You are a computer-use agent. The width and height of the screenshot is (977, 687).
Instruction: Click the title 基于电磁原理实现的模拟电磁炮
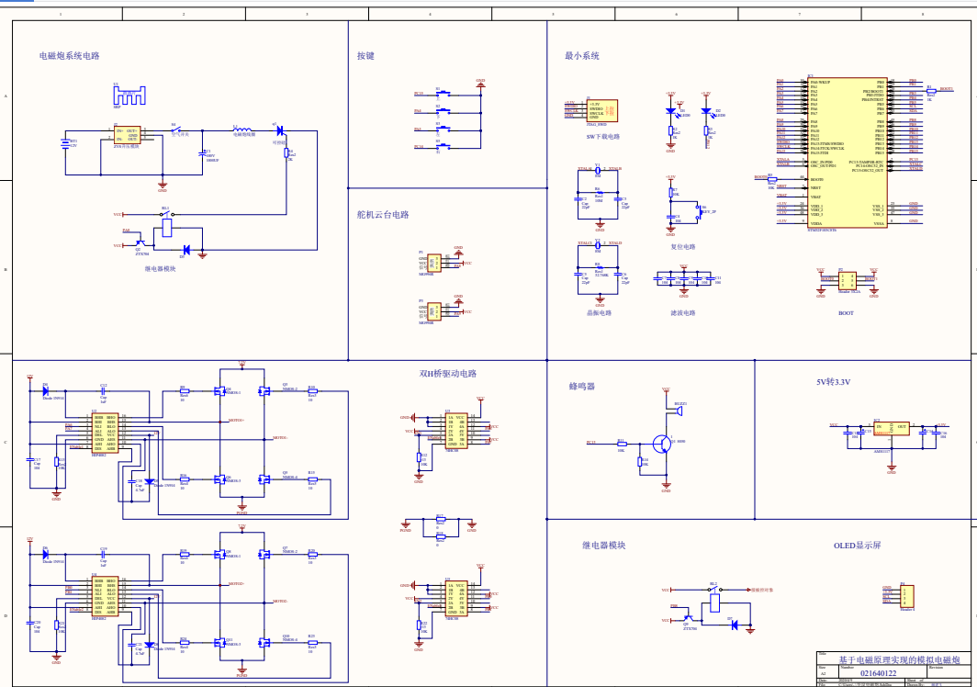[x=900, y=659]
